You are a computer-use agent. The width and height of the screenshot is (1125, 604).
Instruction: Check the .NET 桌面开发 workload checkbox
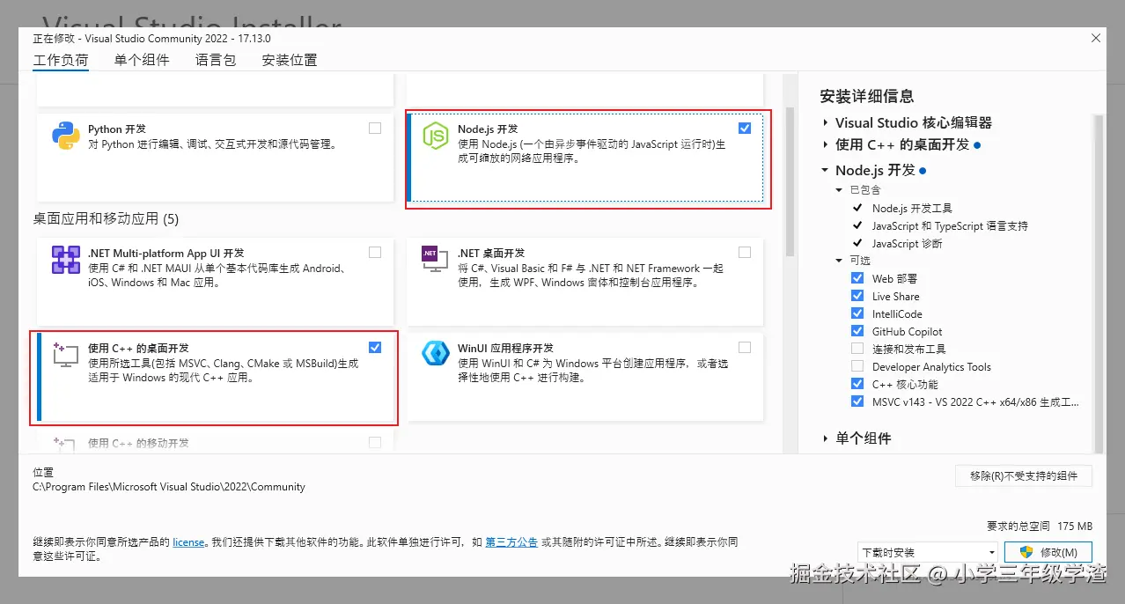click(x=745, y=252)
